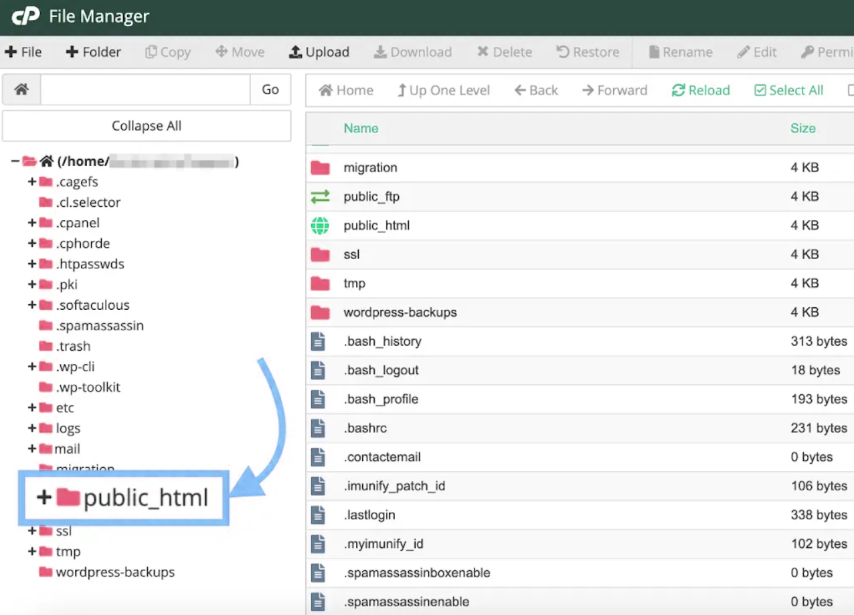This screenshot has width=854, height=615.
Task: Sort files by Name column header
Action: [361, 128]
